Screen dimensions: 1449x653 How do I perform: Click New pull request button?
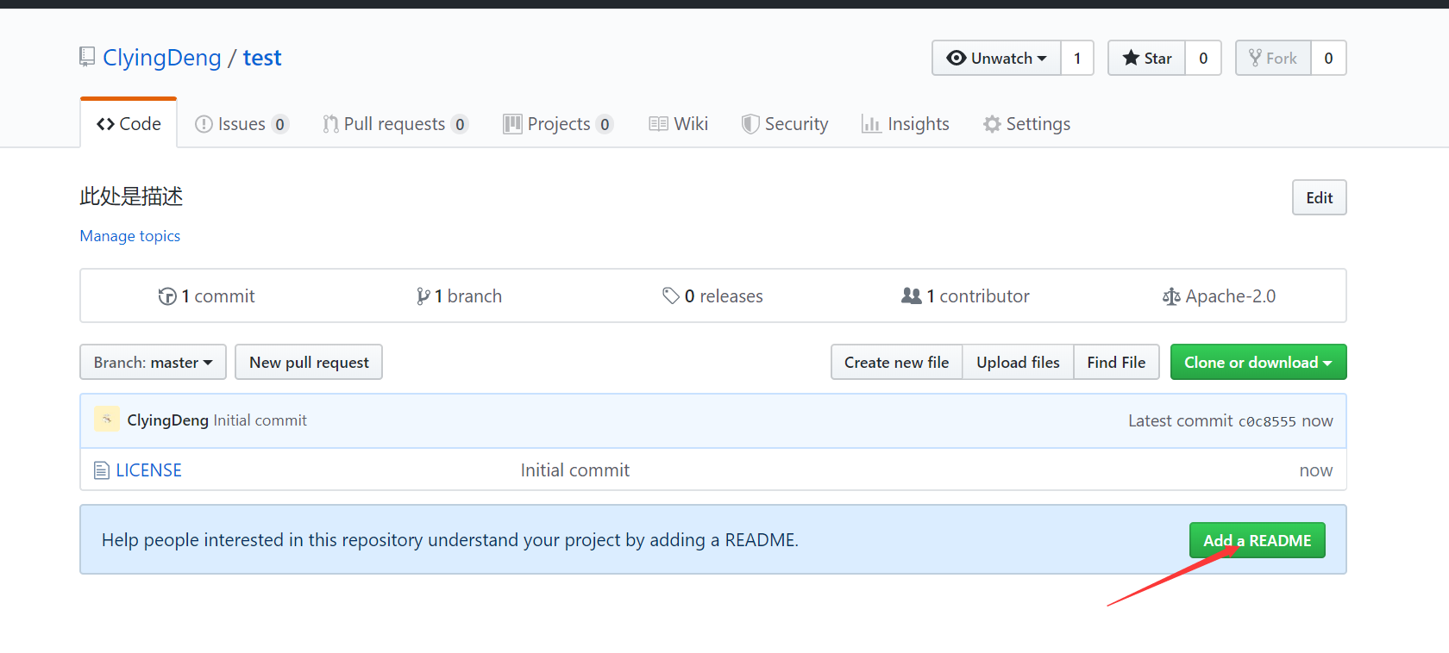309,362
